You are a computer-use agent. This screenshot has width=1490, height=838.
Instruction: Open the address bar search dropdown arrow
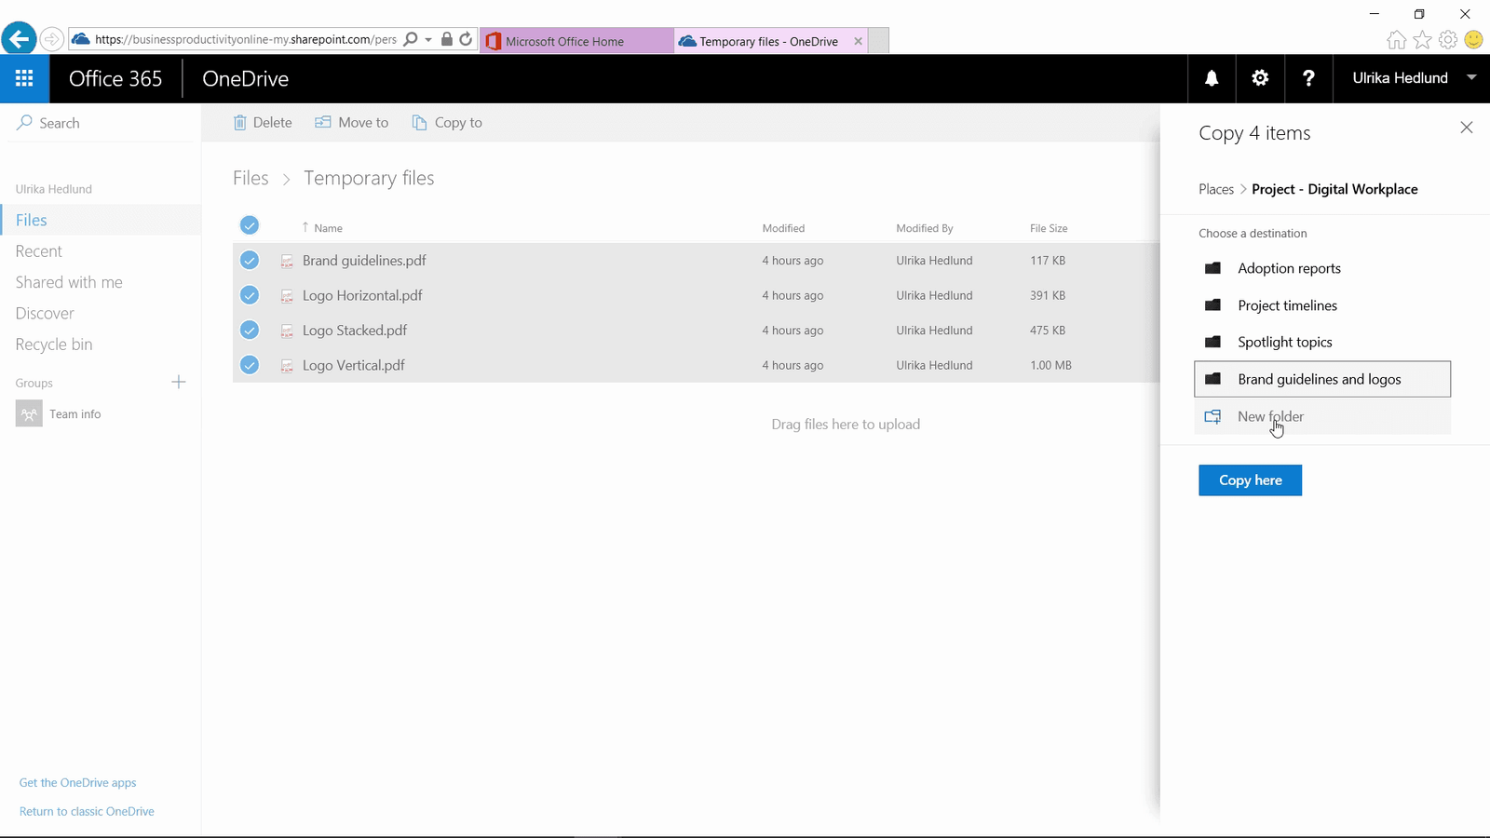pos(428,40)
